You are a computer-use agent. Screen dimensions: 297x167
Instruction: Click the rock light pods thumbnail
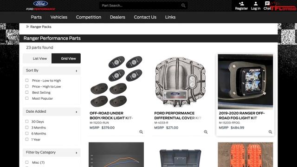[x=116, y=82]
